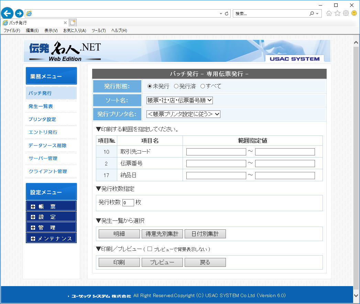Open a new tab with the tab button

click(73, 22)
